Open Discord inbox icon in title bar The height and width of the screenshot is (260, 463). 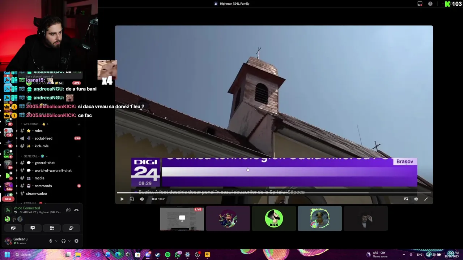(x=420, y=4)
